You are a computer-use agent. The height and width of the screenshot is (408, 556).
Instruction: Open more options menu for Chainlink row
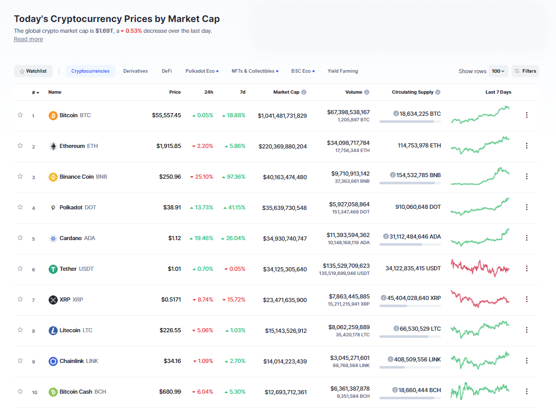[x=526, y=360]
